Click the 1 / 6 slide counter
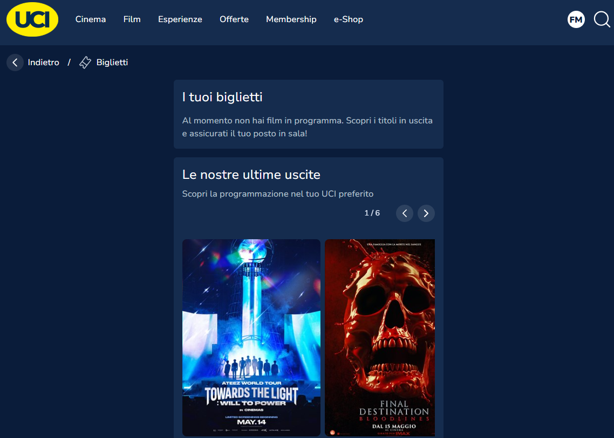614x438 pixels. pos(372,213)
